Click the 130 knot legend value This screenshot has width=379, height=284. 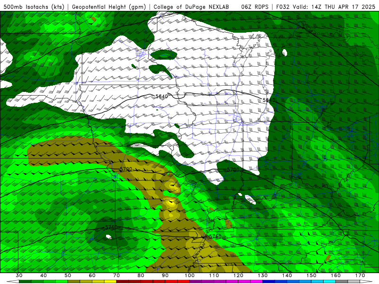tap(262, 275)
